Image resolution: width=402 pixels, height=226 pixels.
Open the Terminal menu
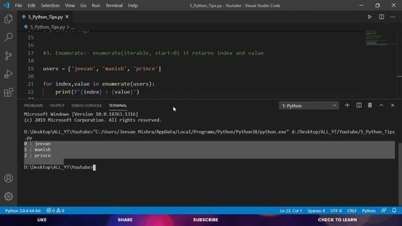pos(114,6)
